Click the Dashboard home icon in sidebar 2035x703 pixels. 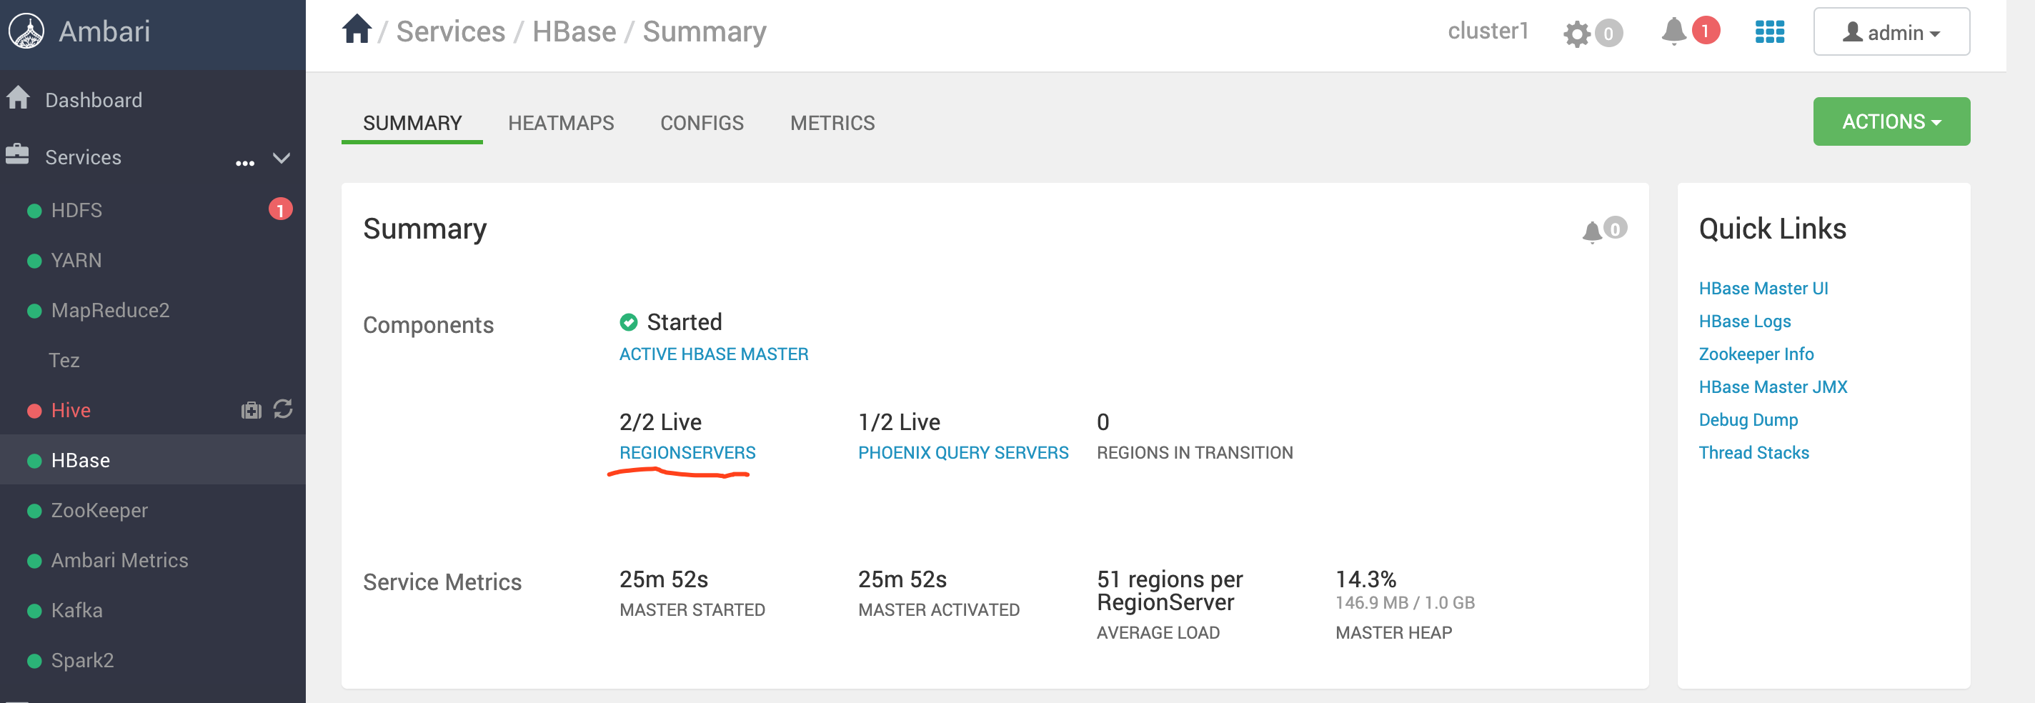[17, 98]
